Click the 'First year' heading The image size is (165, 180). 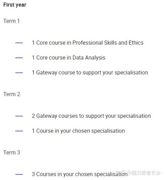pyautogui.click(x=15, y=5)
